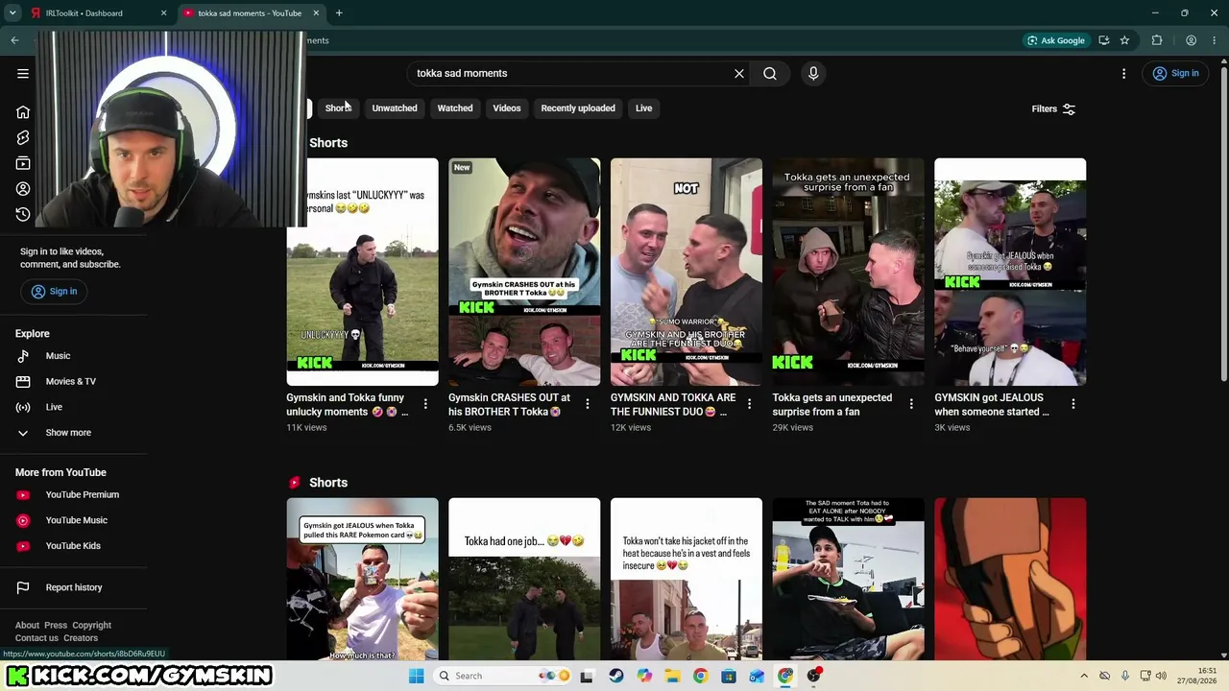Open more options for CRASHES OUT short

tap(588, 404)
